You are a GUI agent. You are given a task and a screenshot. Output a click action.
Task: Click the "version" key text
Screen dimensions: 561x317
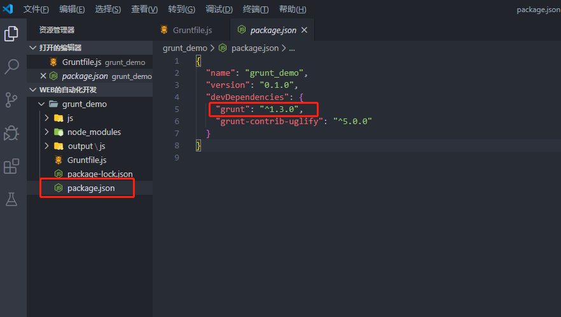click(x=228, y=85)
